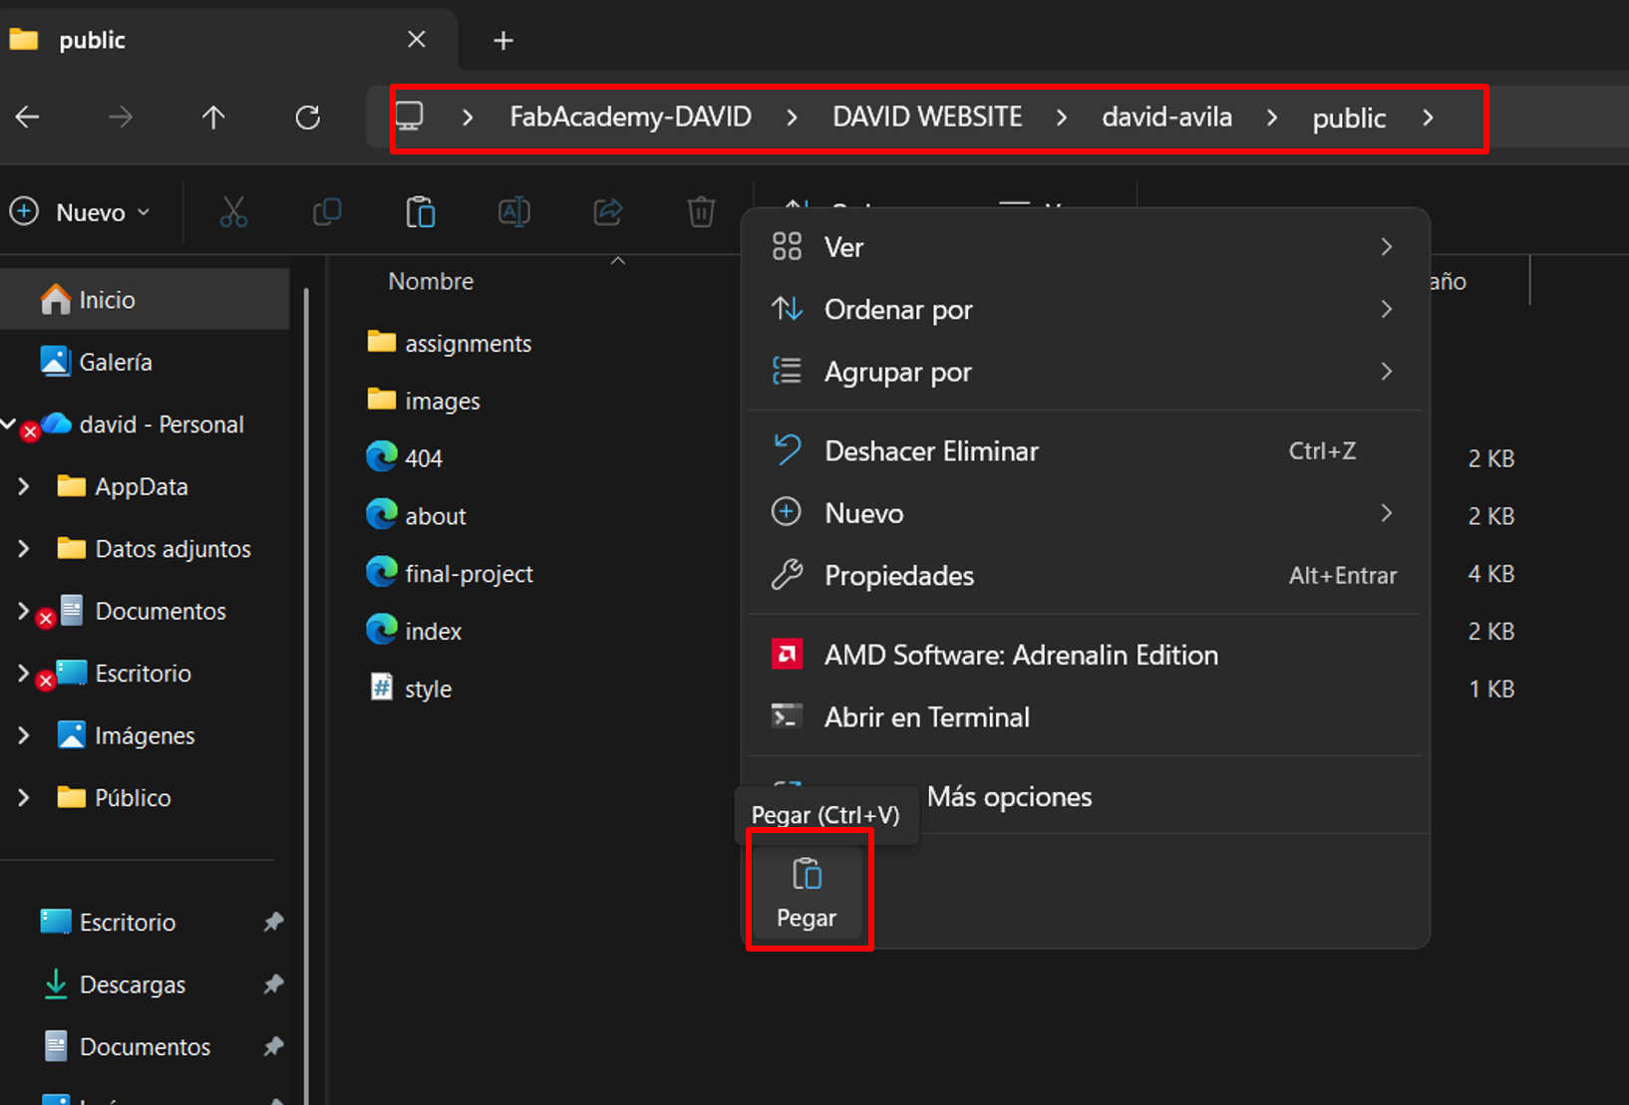Select Propiedades in context menu

(1085, 576)
